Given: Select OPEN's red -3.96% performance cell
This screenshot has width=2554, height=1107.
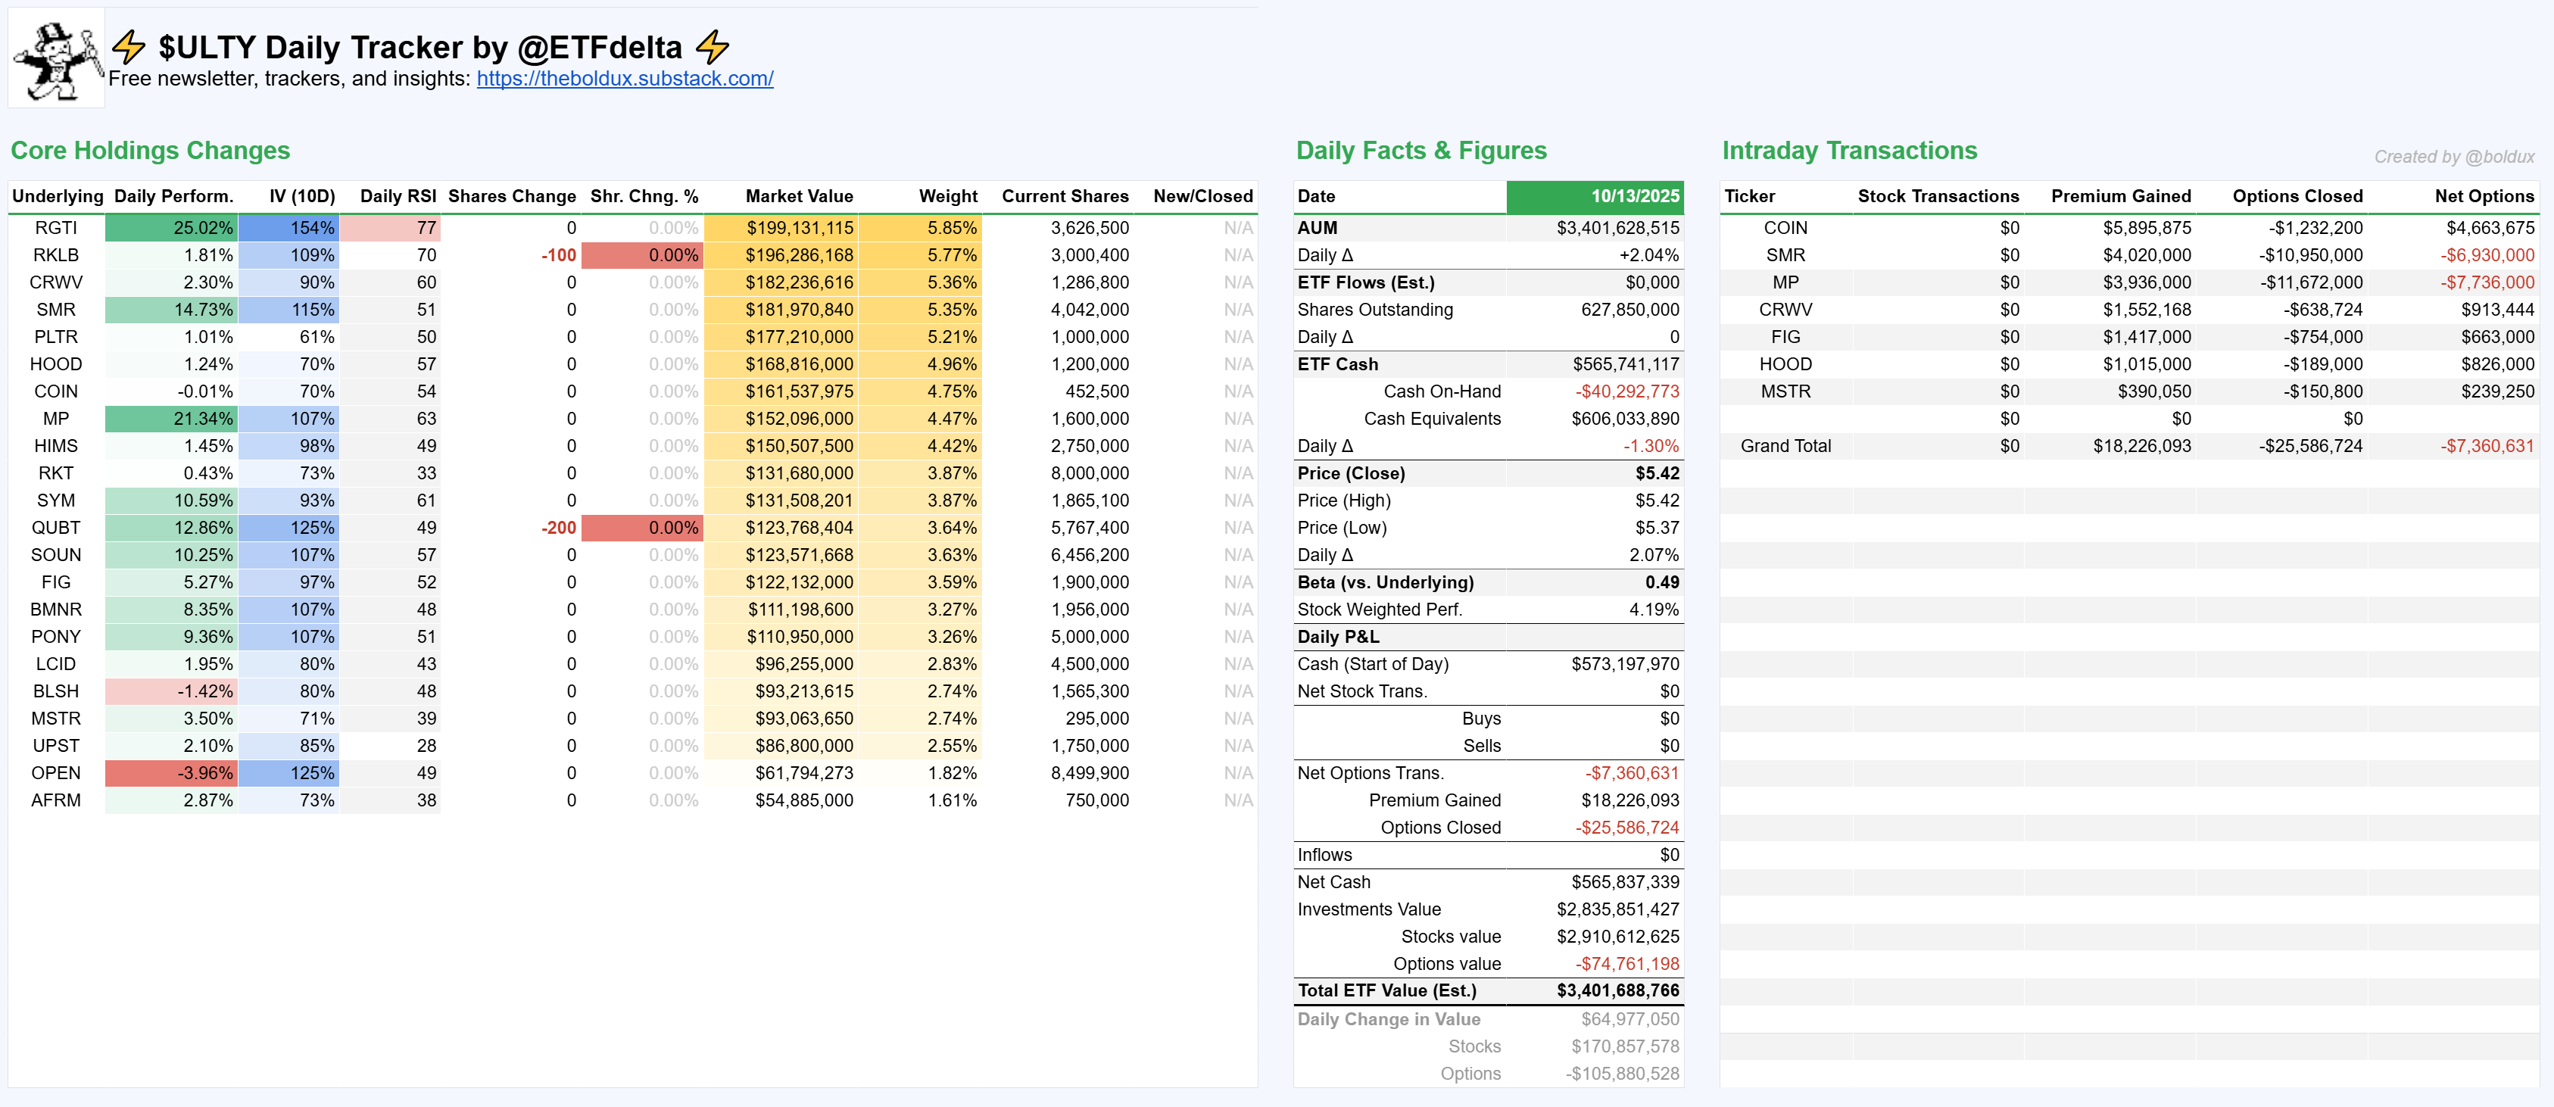Looking at the screenshot, I should (173, 773).
